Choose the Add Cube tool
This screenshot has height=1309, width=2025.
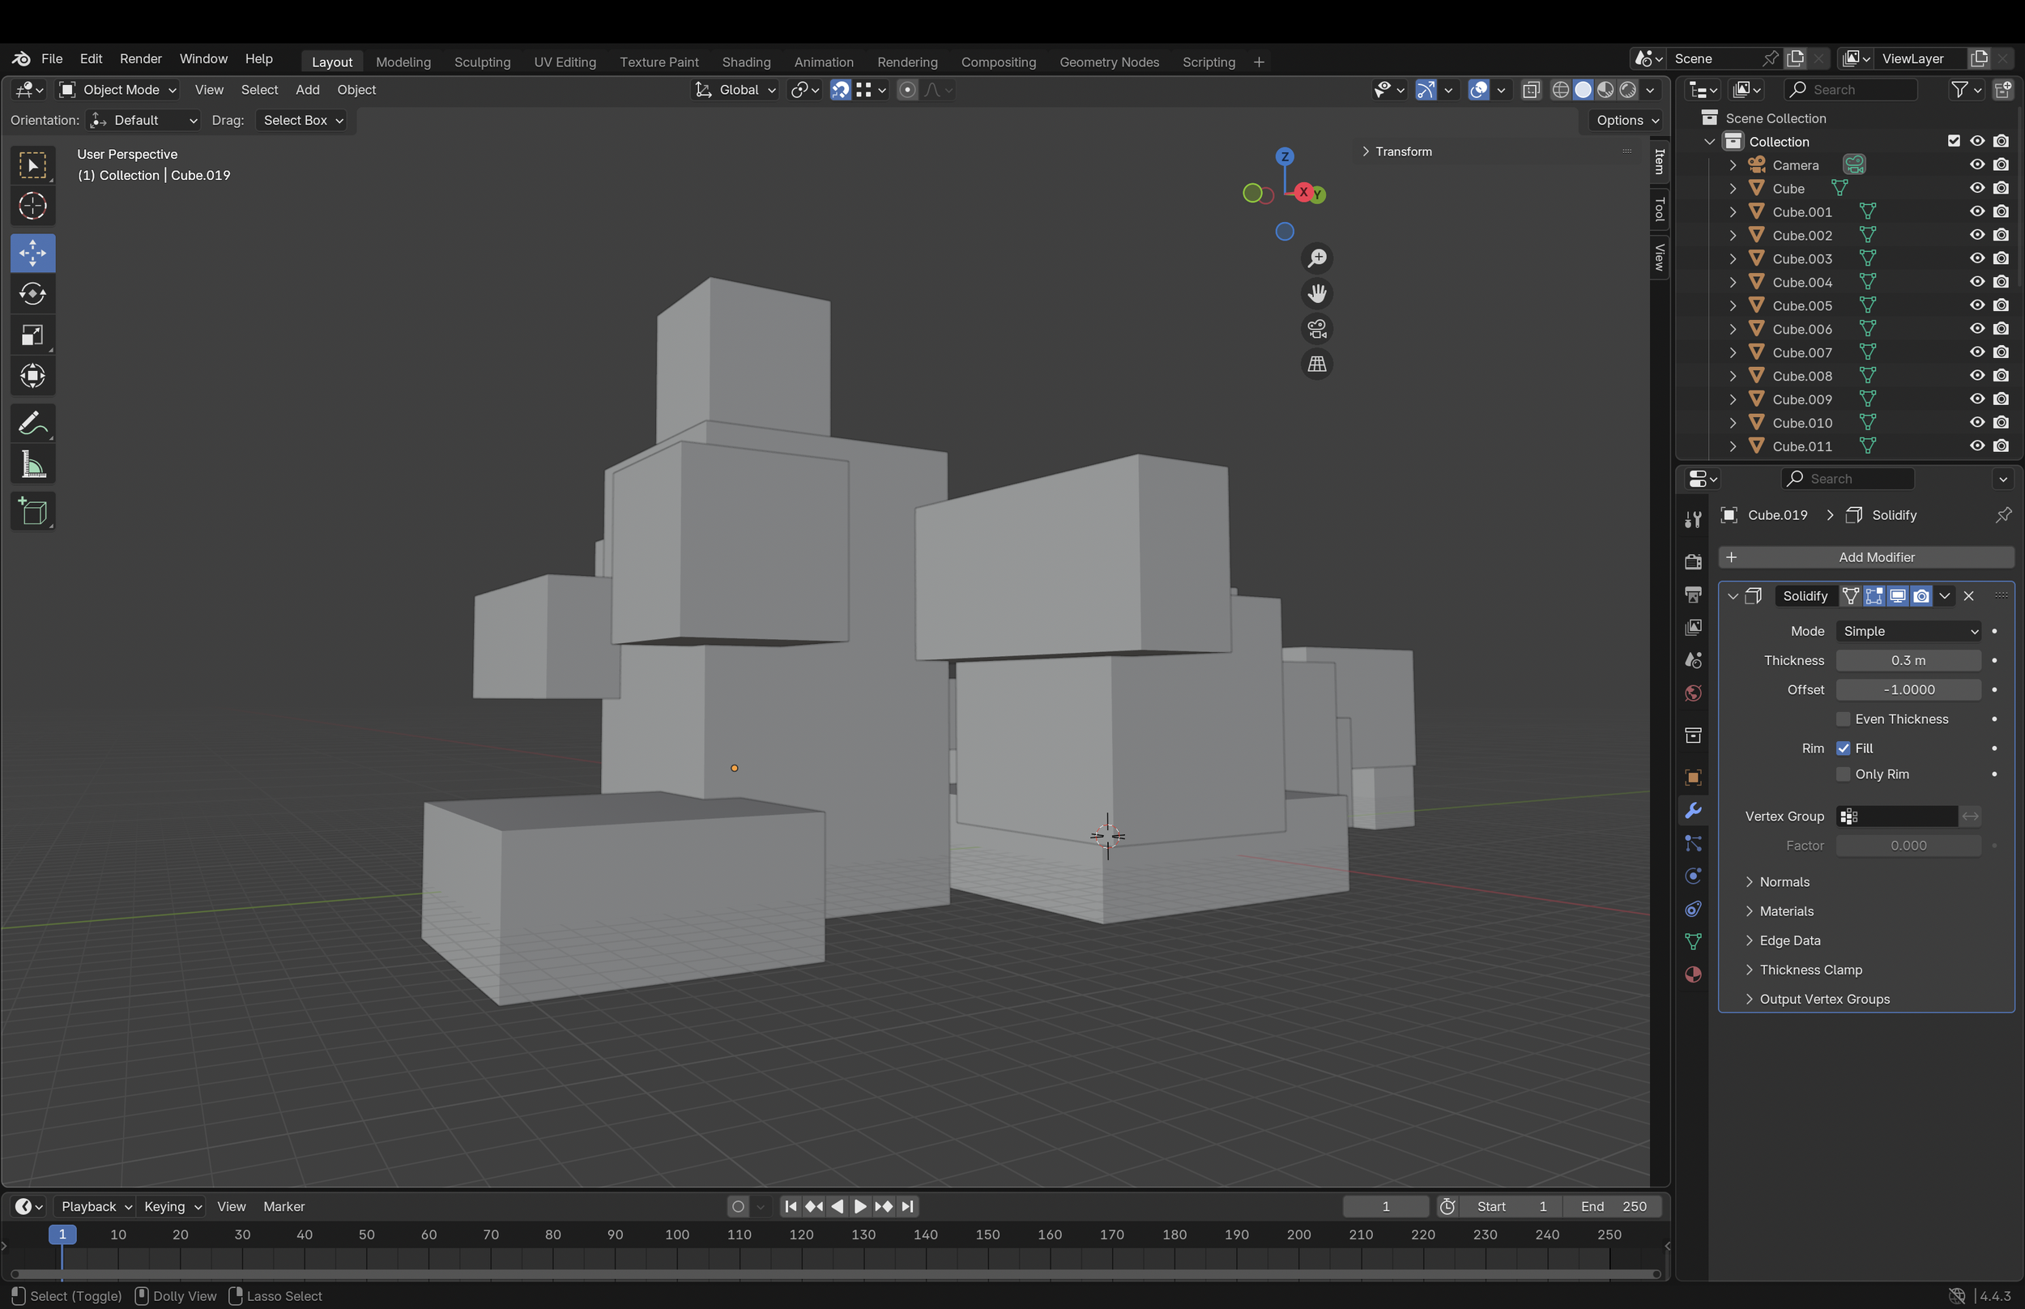coord(32,512)
